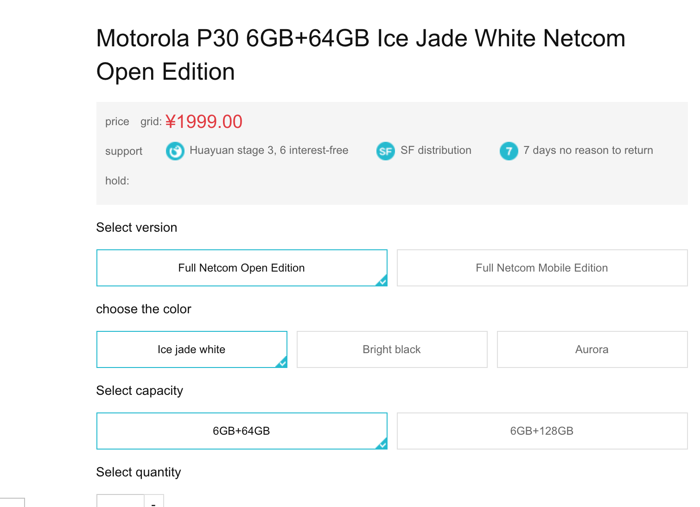Viewport: 700px width, 507px height.
Task: Select Full Netcom Open Edition version
Action: (242, 268)
